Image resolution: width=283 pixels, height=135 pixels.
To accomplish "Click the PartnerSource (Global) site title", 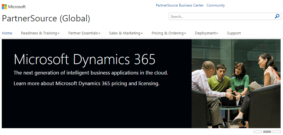I will (46, 18).
